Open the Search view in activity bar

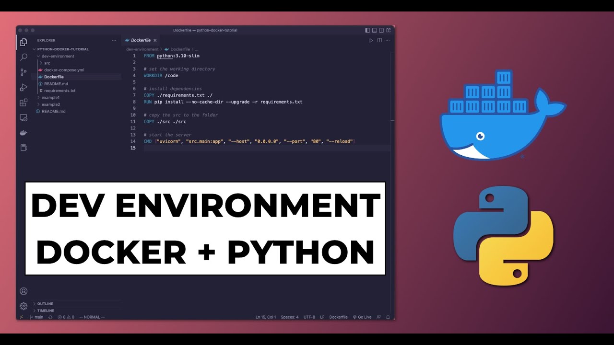(x=24, y=57)
